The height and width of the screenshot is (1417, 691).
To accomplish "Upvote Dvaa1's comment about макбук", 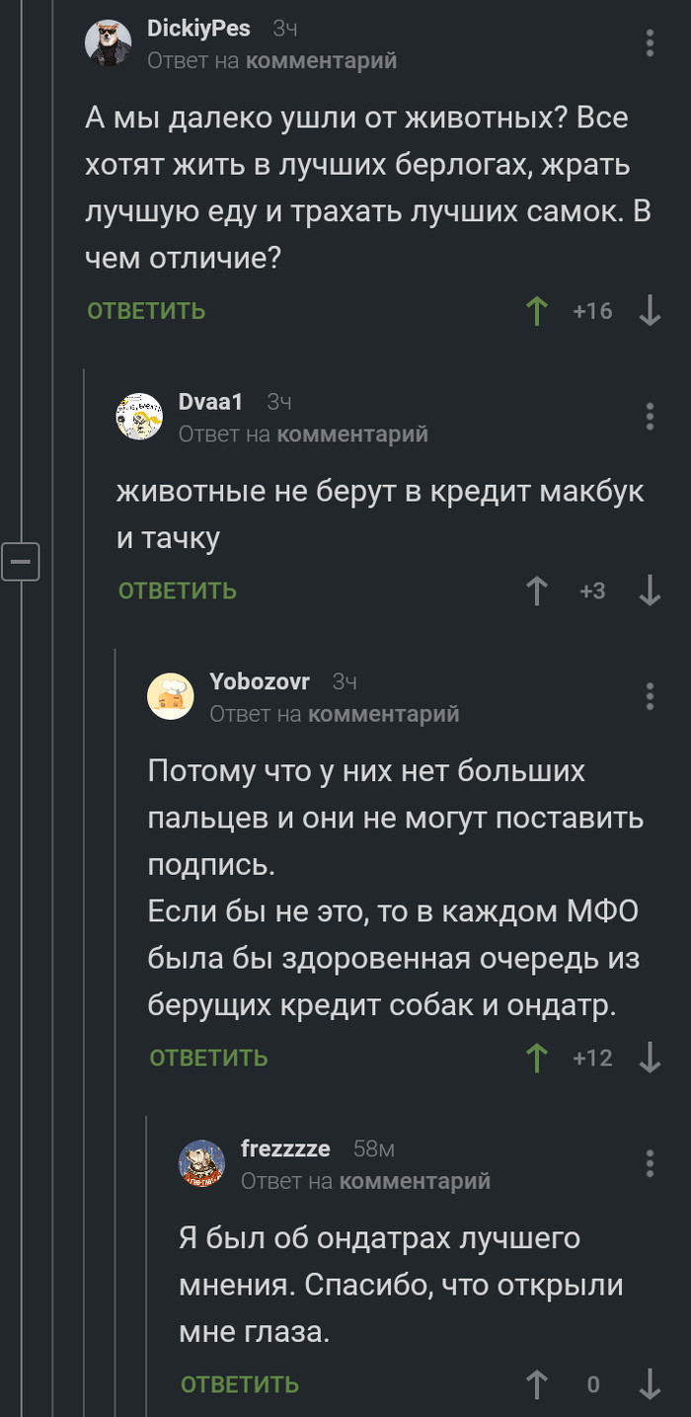I will [537, 590].
